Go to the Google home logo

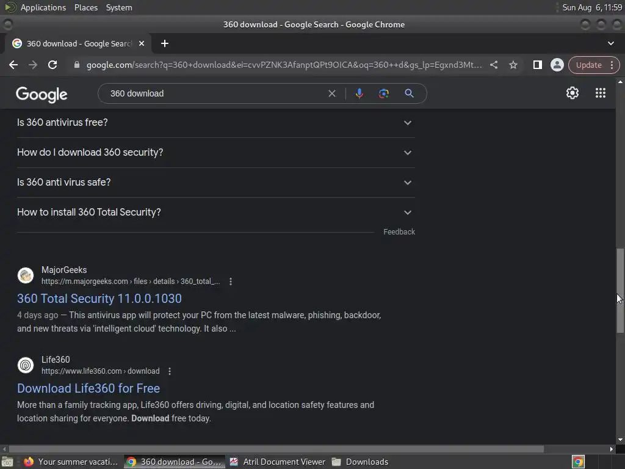pos(42,95)
